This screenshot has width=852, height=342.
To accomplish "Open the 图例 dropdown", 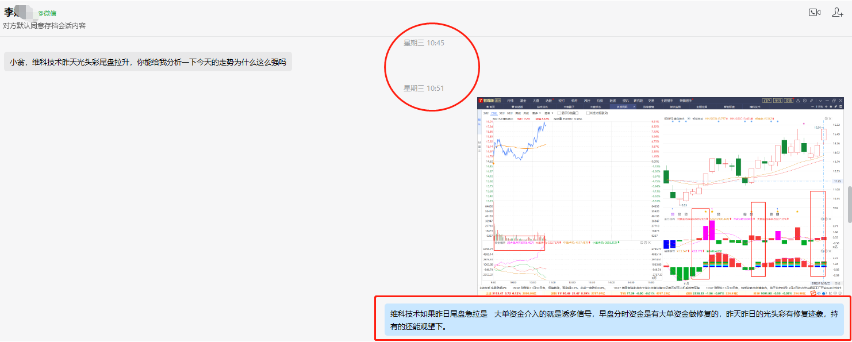I will pos(549,113).
